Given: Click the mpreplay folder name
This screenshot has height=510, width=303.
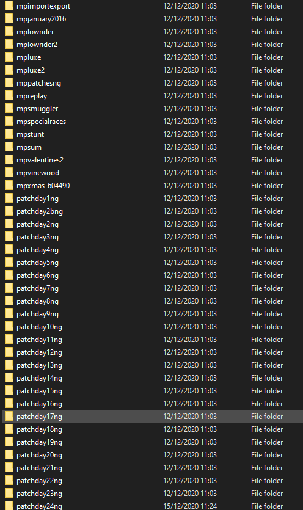Looking at the screenshot, I should pos(32,96).
